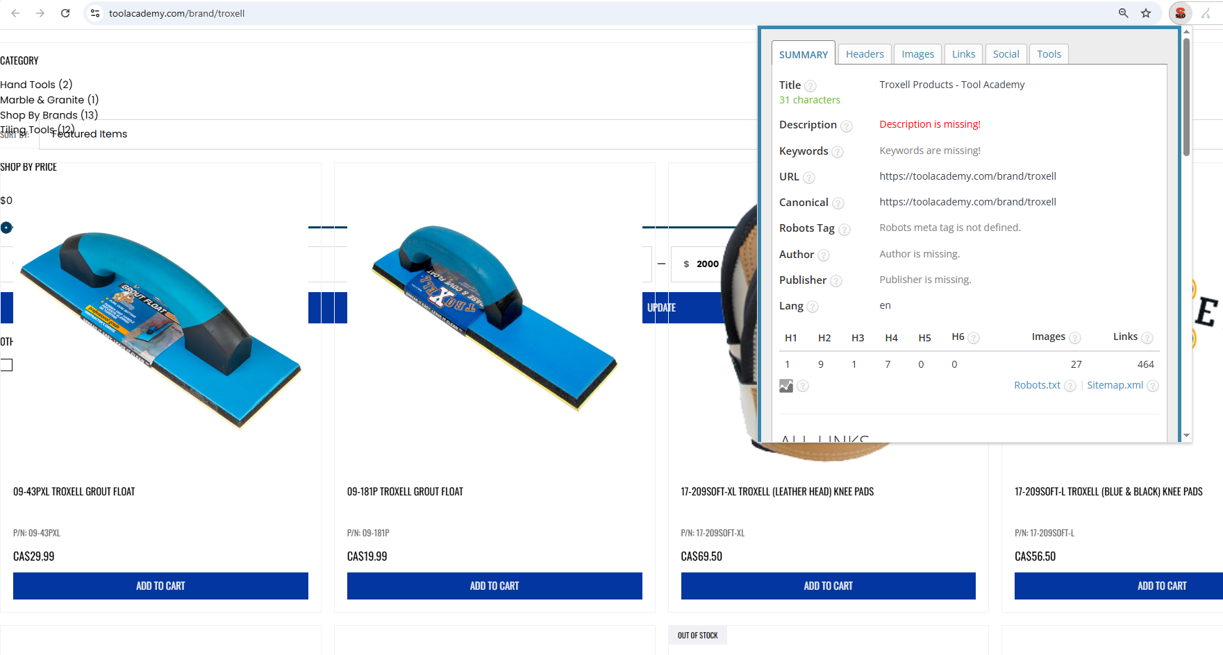Open the 17-209SOFT-L Blue & Black Knee Pads title
Screen dimensions: 1223x655
coord(1108,491)
